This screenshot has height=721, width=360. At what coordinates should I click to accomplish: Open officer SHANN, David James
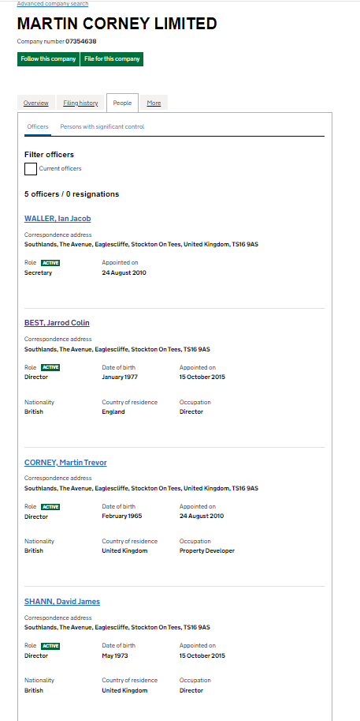pyautogui.click(x=62, y=602)
